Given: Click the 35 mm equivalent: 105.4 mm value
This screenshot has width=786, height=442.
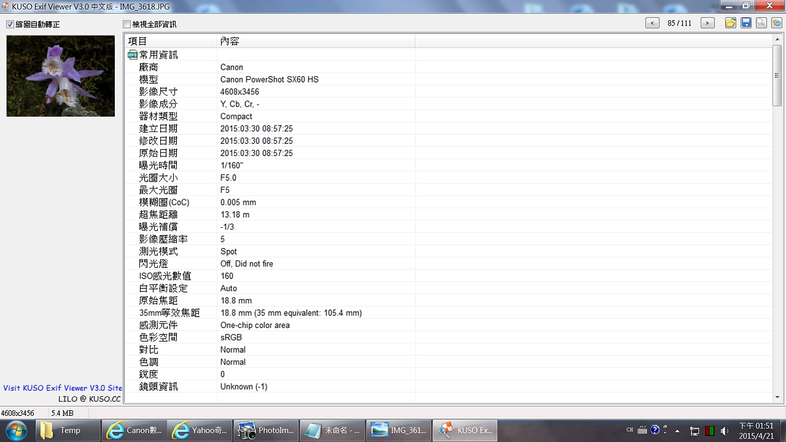Looking at the screenshot, I should [x=291, y=313].
